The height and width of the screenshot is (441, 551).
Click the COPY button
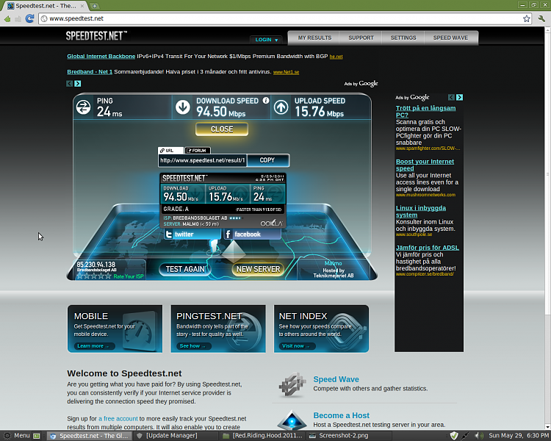tap(268, 160)
